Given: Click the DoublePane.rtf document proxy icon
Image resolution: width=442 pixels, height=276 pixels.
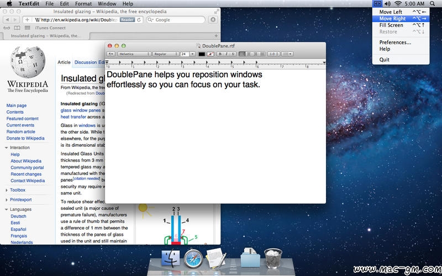Looking at the screenshot, I should coord(198,46).
